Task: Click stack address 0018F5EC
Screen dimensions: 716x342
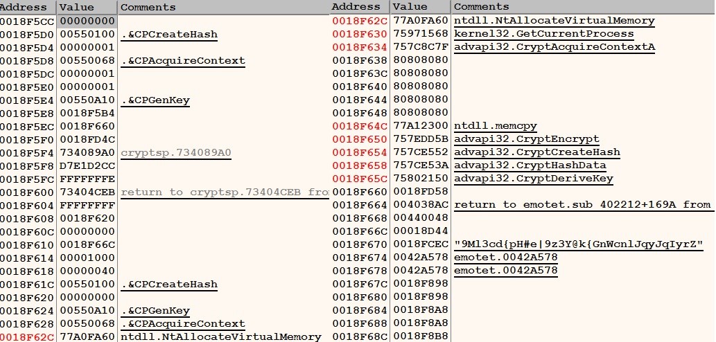Action: pyautogui.click(x=27, y=126)
